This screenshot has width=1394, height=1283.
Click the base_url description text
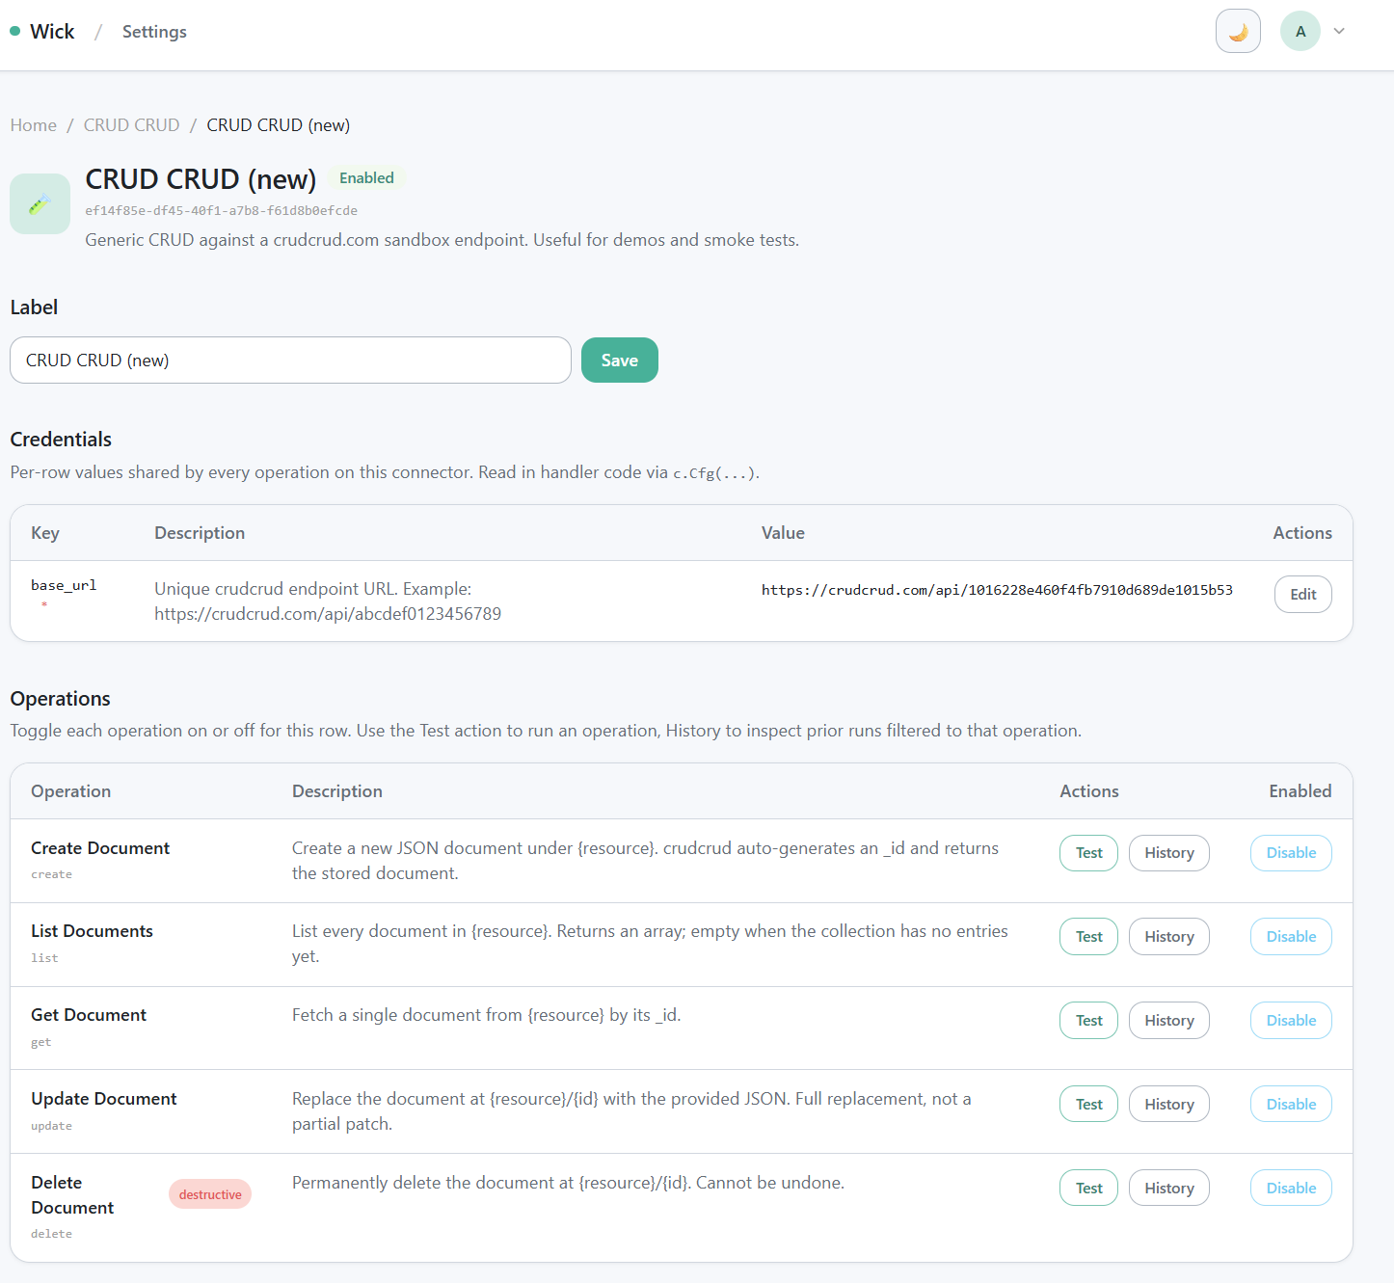328,601
